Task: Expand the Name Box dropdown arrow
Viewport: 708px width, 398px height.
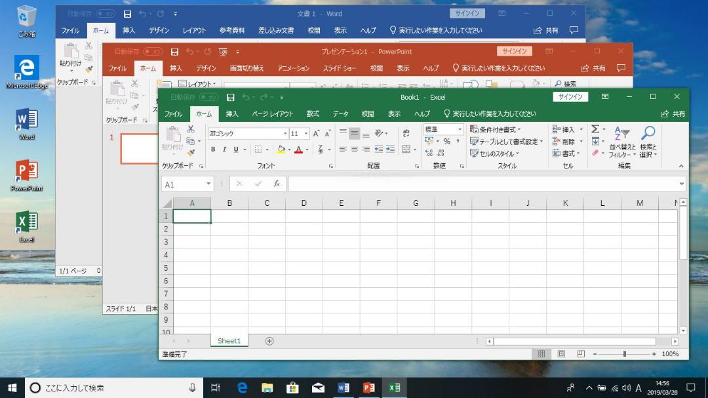Action: [x=208, y=184]
